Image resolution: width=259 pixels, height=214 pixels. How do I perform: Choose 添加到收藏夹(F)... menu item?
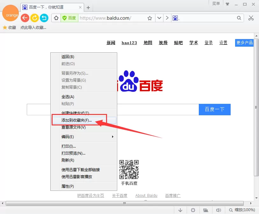[84, 120]
